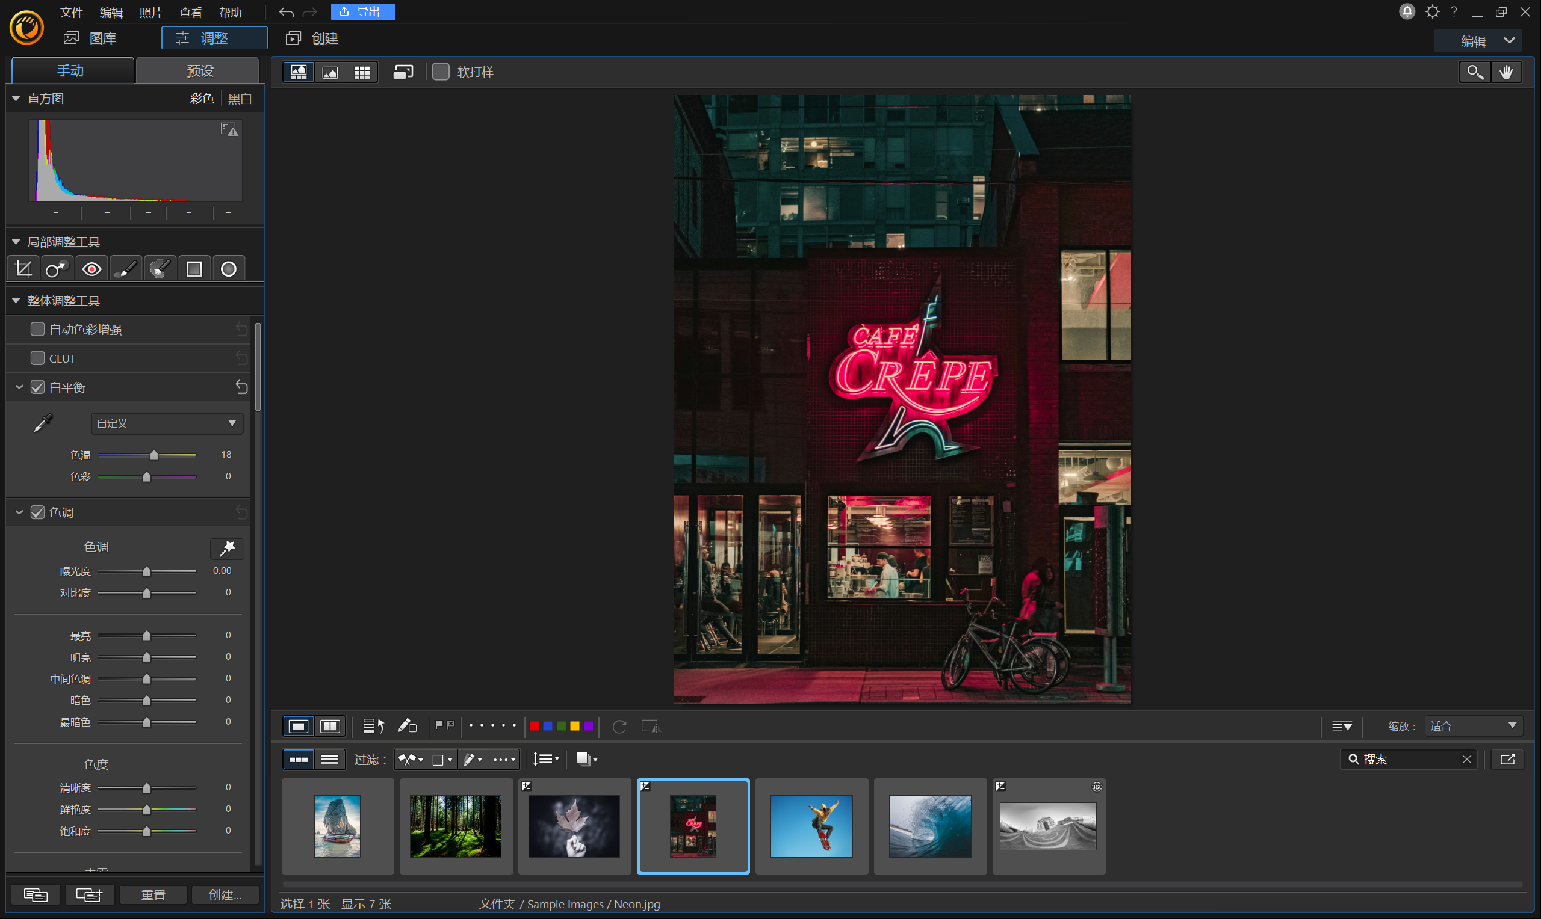The height and width of the screenshot is (919, 1541).
Task: Activate the hand pan tool
Action: 1506,72
